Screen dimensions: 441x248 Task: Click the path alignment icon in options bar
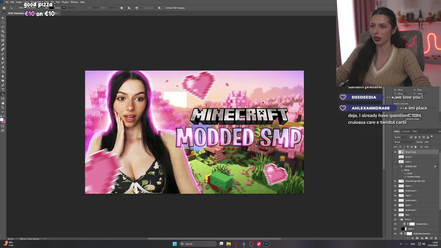pos(129,8)
